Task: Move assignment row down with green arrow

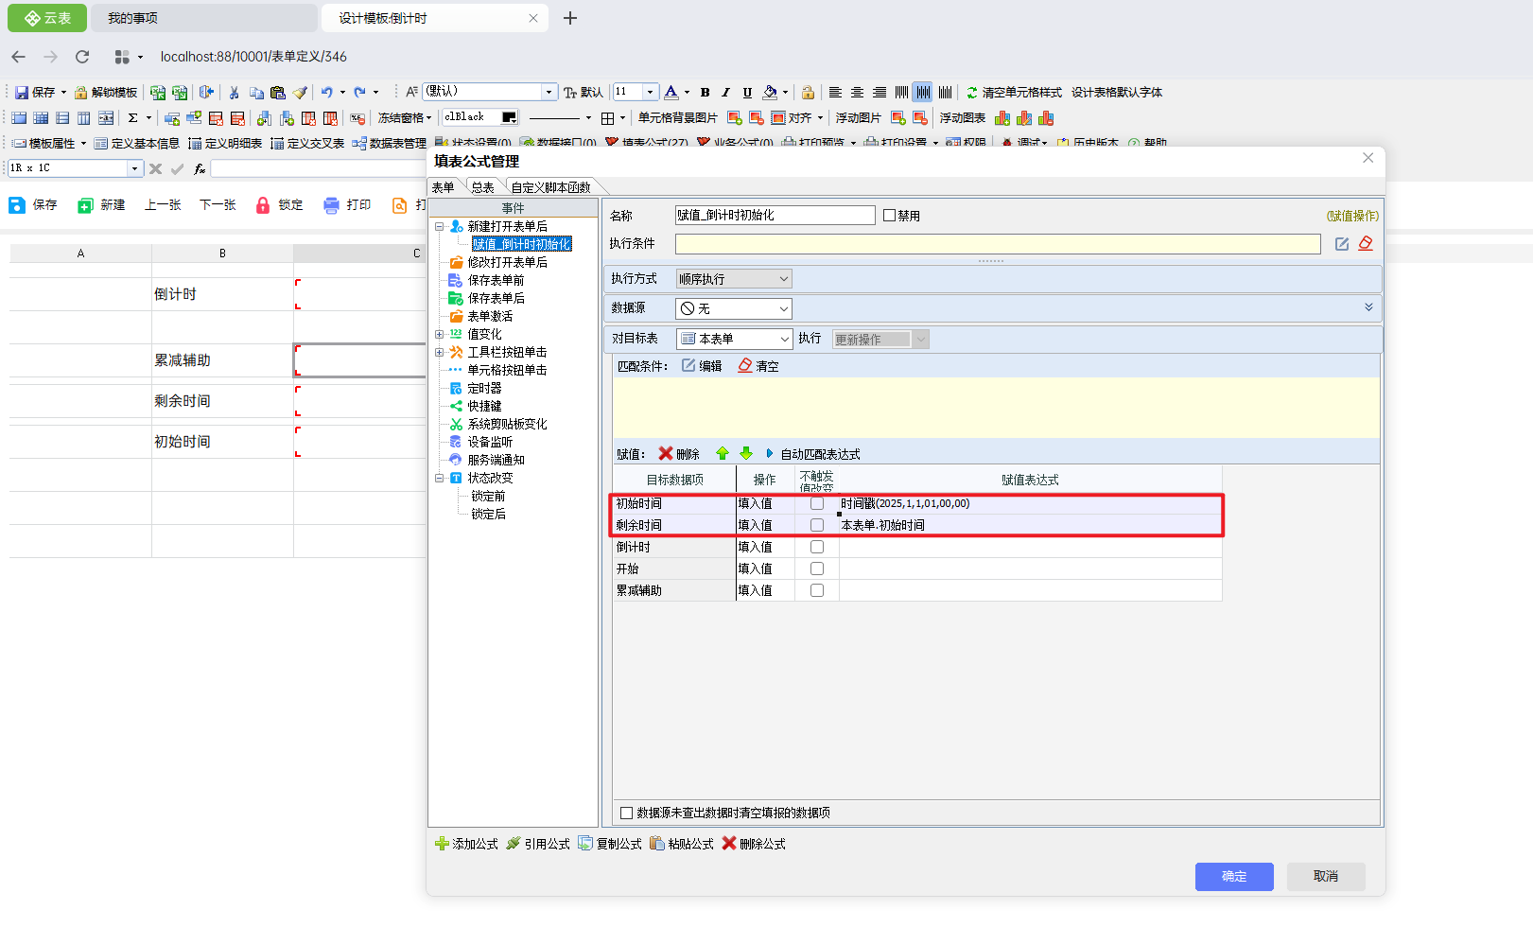Action: pos(745,454)
